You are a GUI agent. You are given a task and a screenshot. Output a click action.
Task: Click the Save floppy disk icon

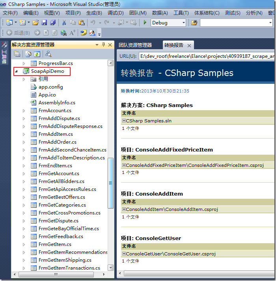(x=44, y=22)
